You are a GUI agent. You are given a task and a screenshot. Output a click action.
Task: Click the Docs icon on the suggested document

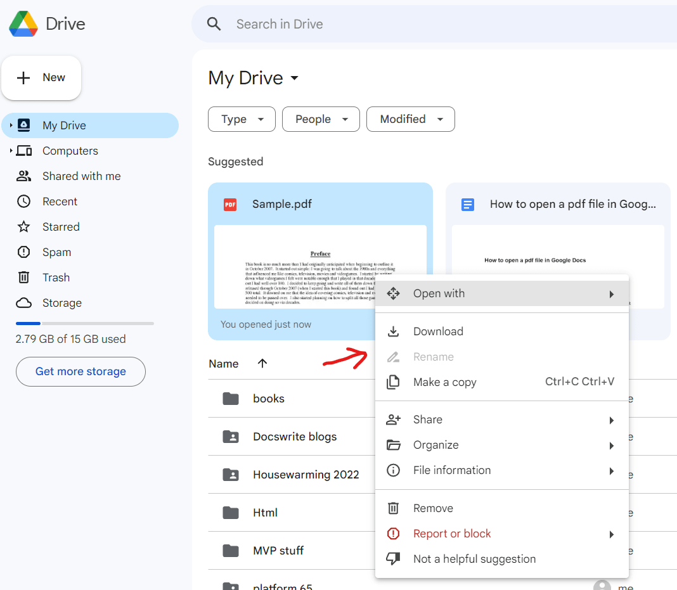pyautogui.click(x=468, y=204)
